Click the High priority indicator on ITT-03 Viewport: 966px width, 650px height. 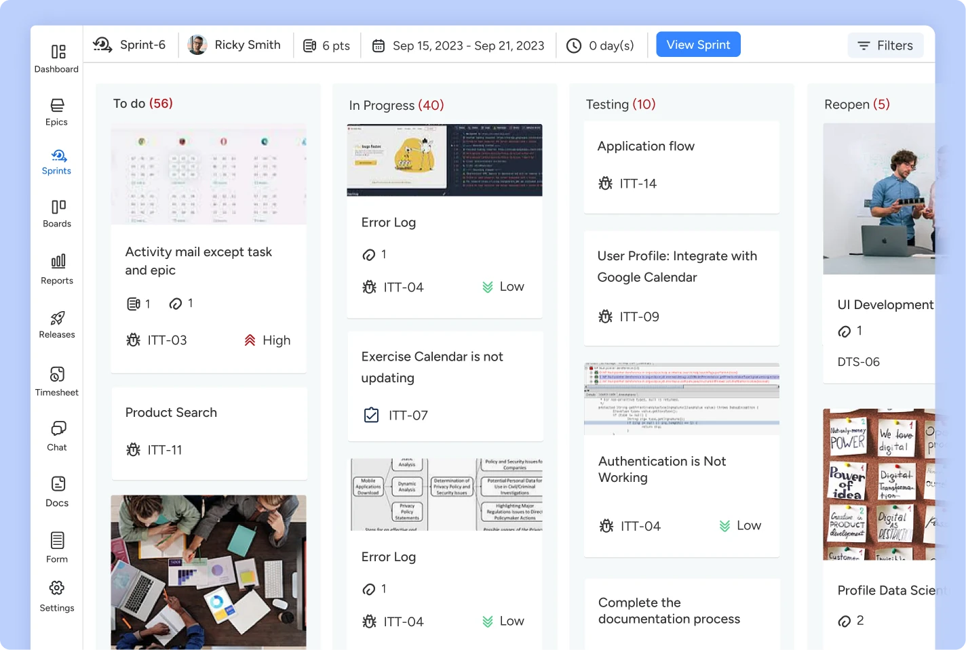pyautogui.click(x=267, y=340)
